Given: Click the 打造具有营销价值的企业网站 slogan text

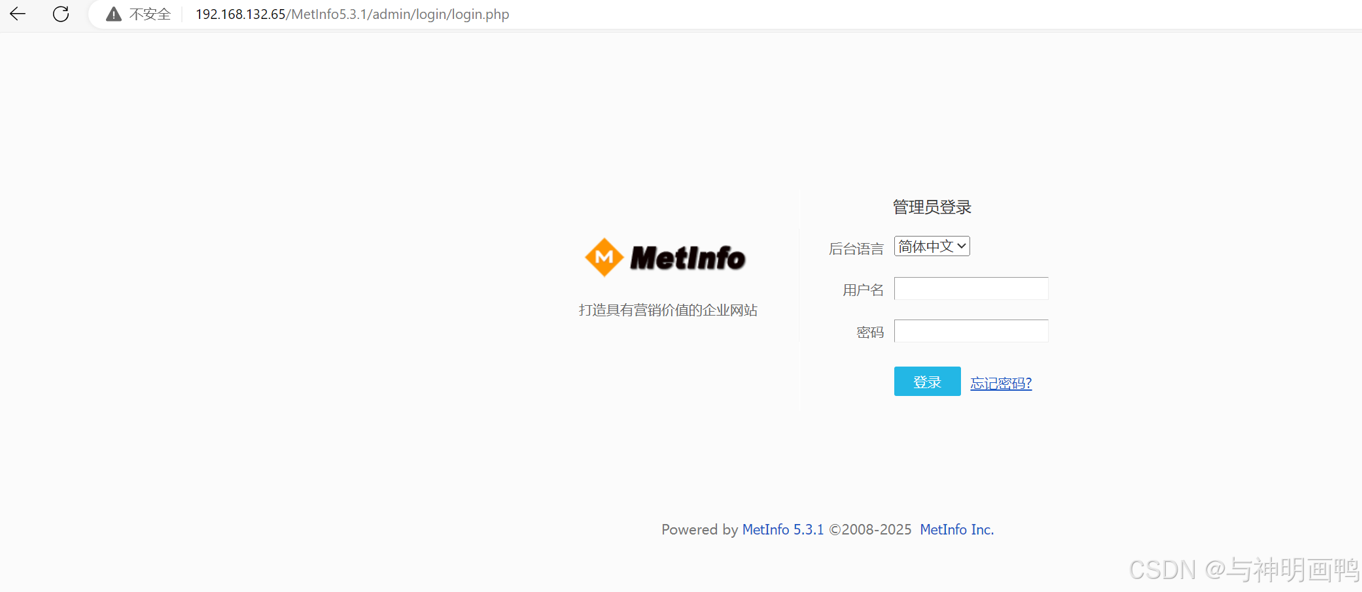Looking at the screenshot, I should [x=668, y=310].
